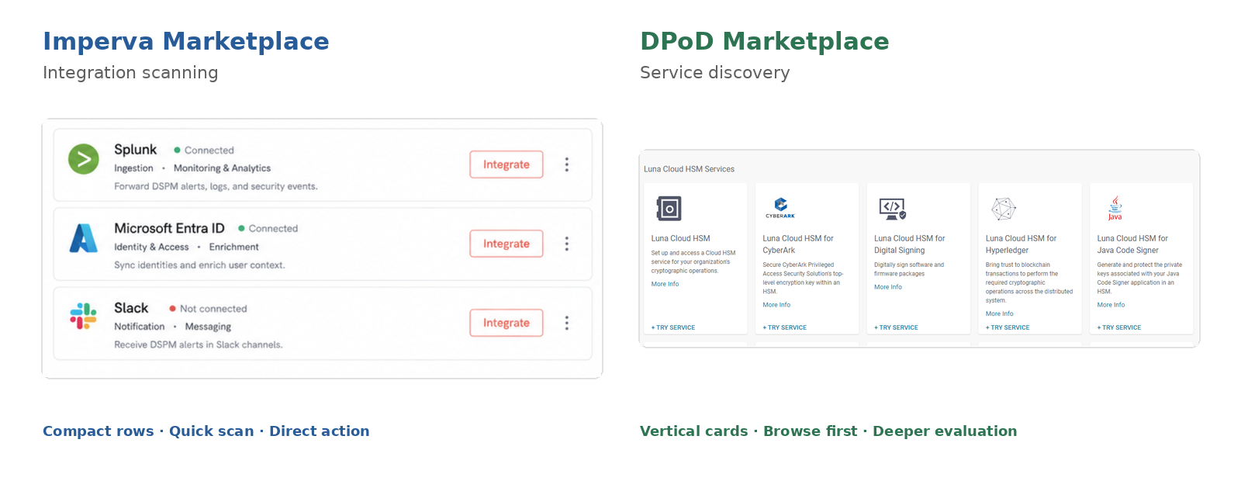This screenshot has height=481, width=1241.
Task: Click Try Service on Digital Signing card
Action: click(896, 327)
